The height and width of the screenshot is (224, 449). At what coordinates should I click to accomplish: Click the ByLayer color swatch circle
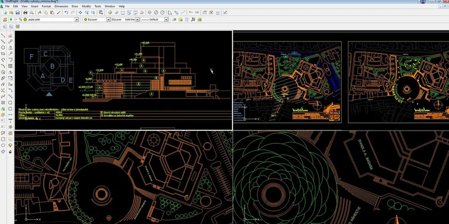(86, 20)
